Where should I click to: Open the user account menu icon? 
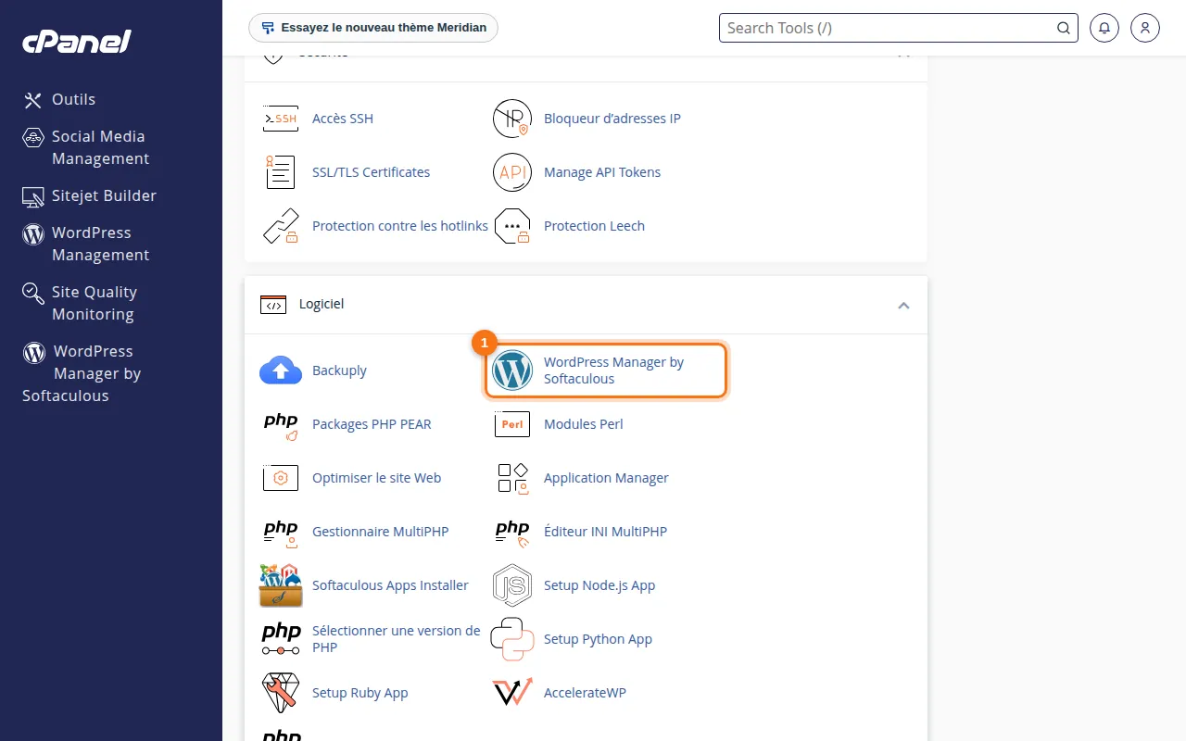pos(1145,28)
